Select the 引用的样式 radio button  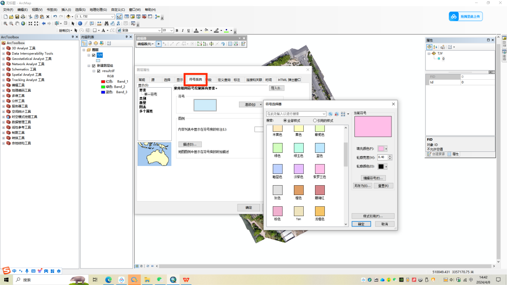tap(315, 121)
